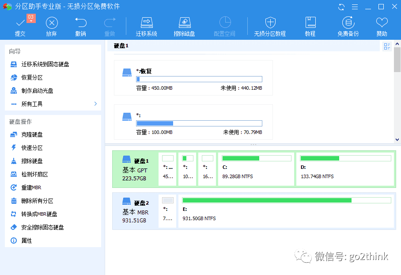Select 硬盘2 基本 MBR disk header

(x=135, y=211)
